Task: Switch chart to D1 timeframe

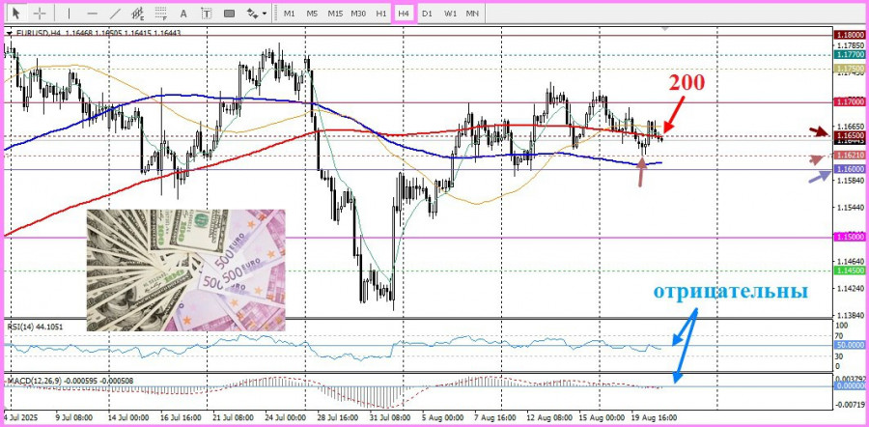Action: (427, 14)
